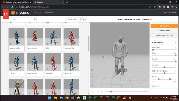Click the Upload Character button
Screen dimensions: 179x101
click(x=164, y=36)
